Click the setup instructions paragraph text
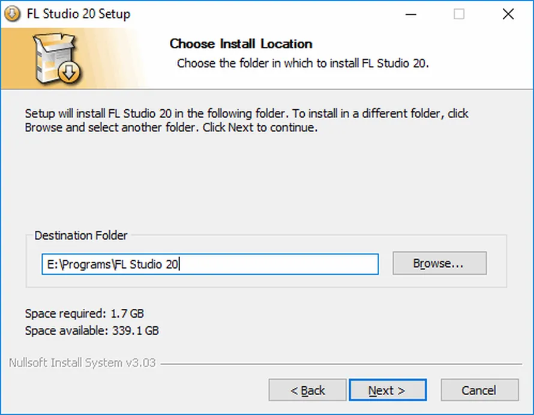 (247, 120)
